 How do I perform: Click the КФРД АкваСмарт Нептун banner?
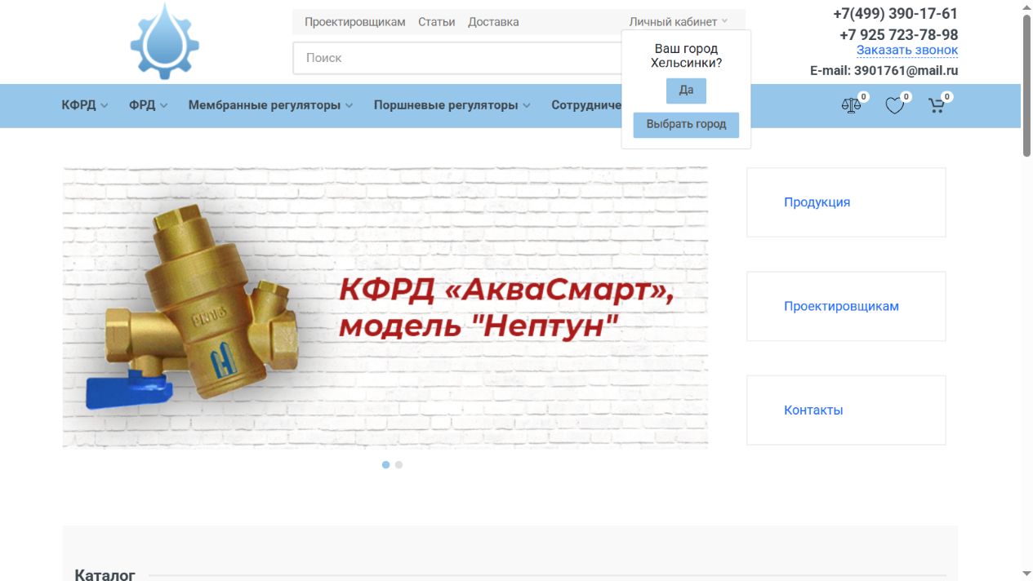click(x=385, y=308)
